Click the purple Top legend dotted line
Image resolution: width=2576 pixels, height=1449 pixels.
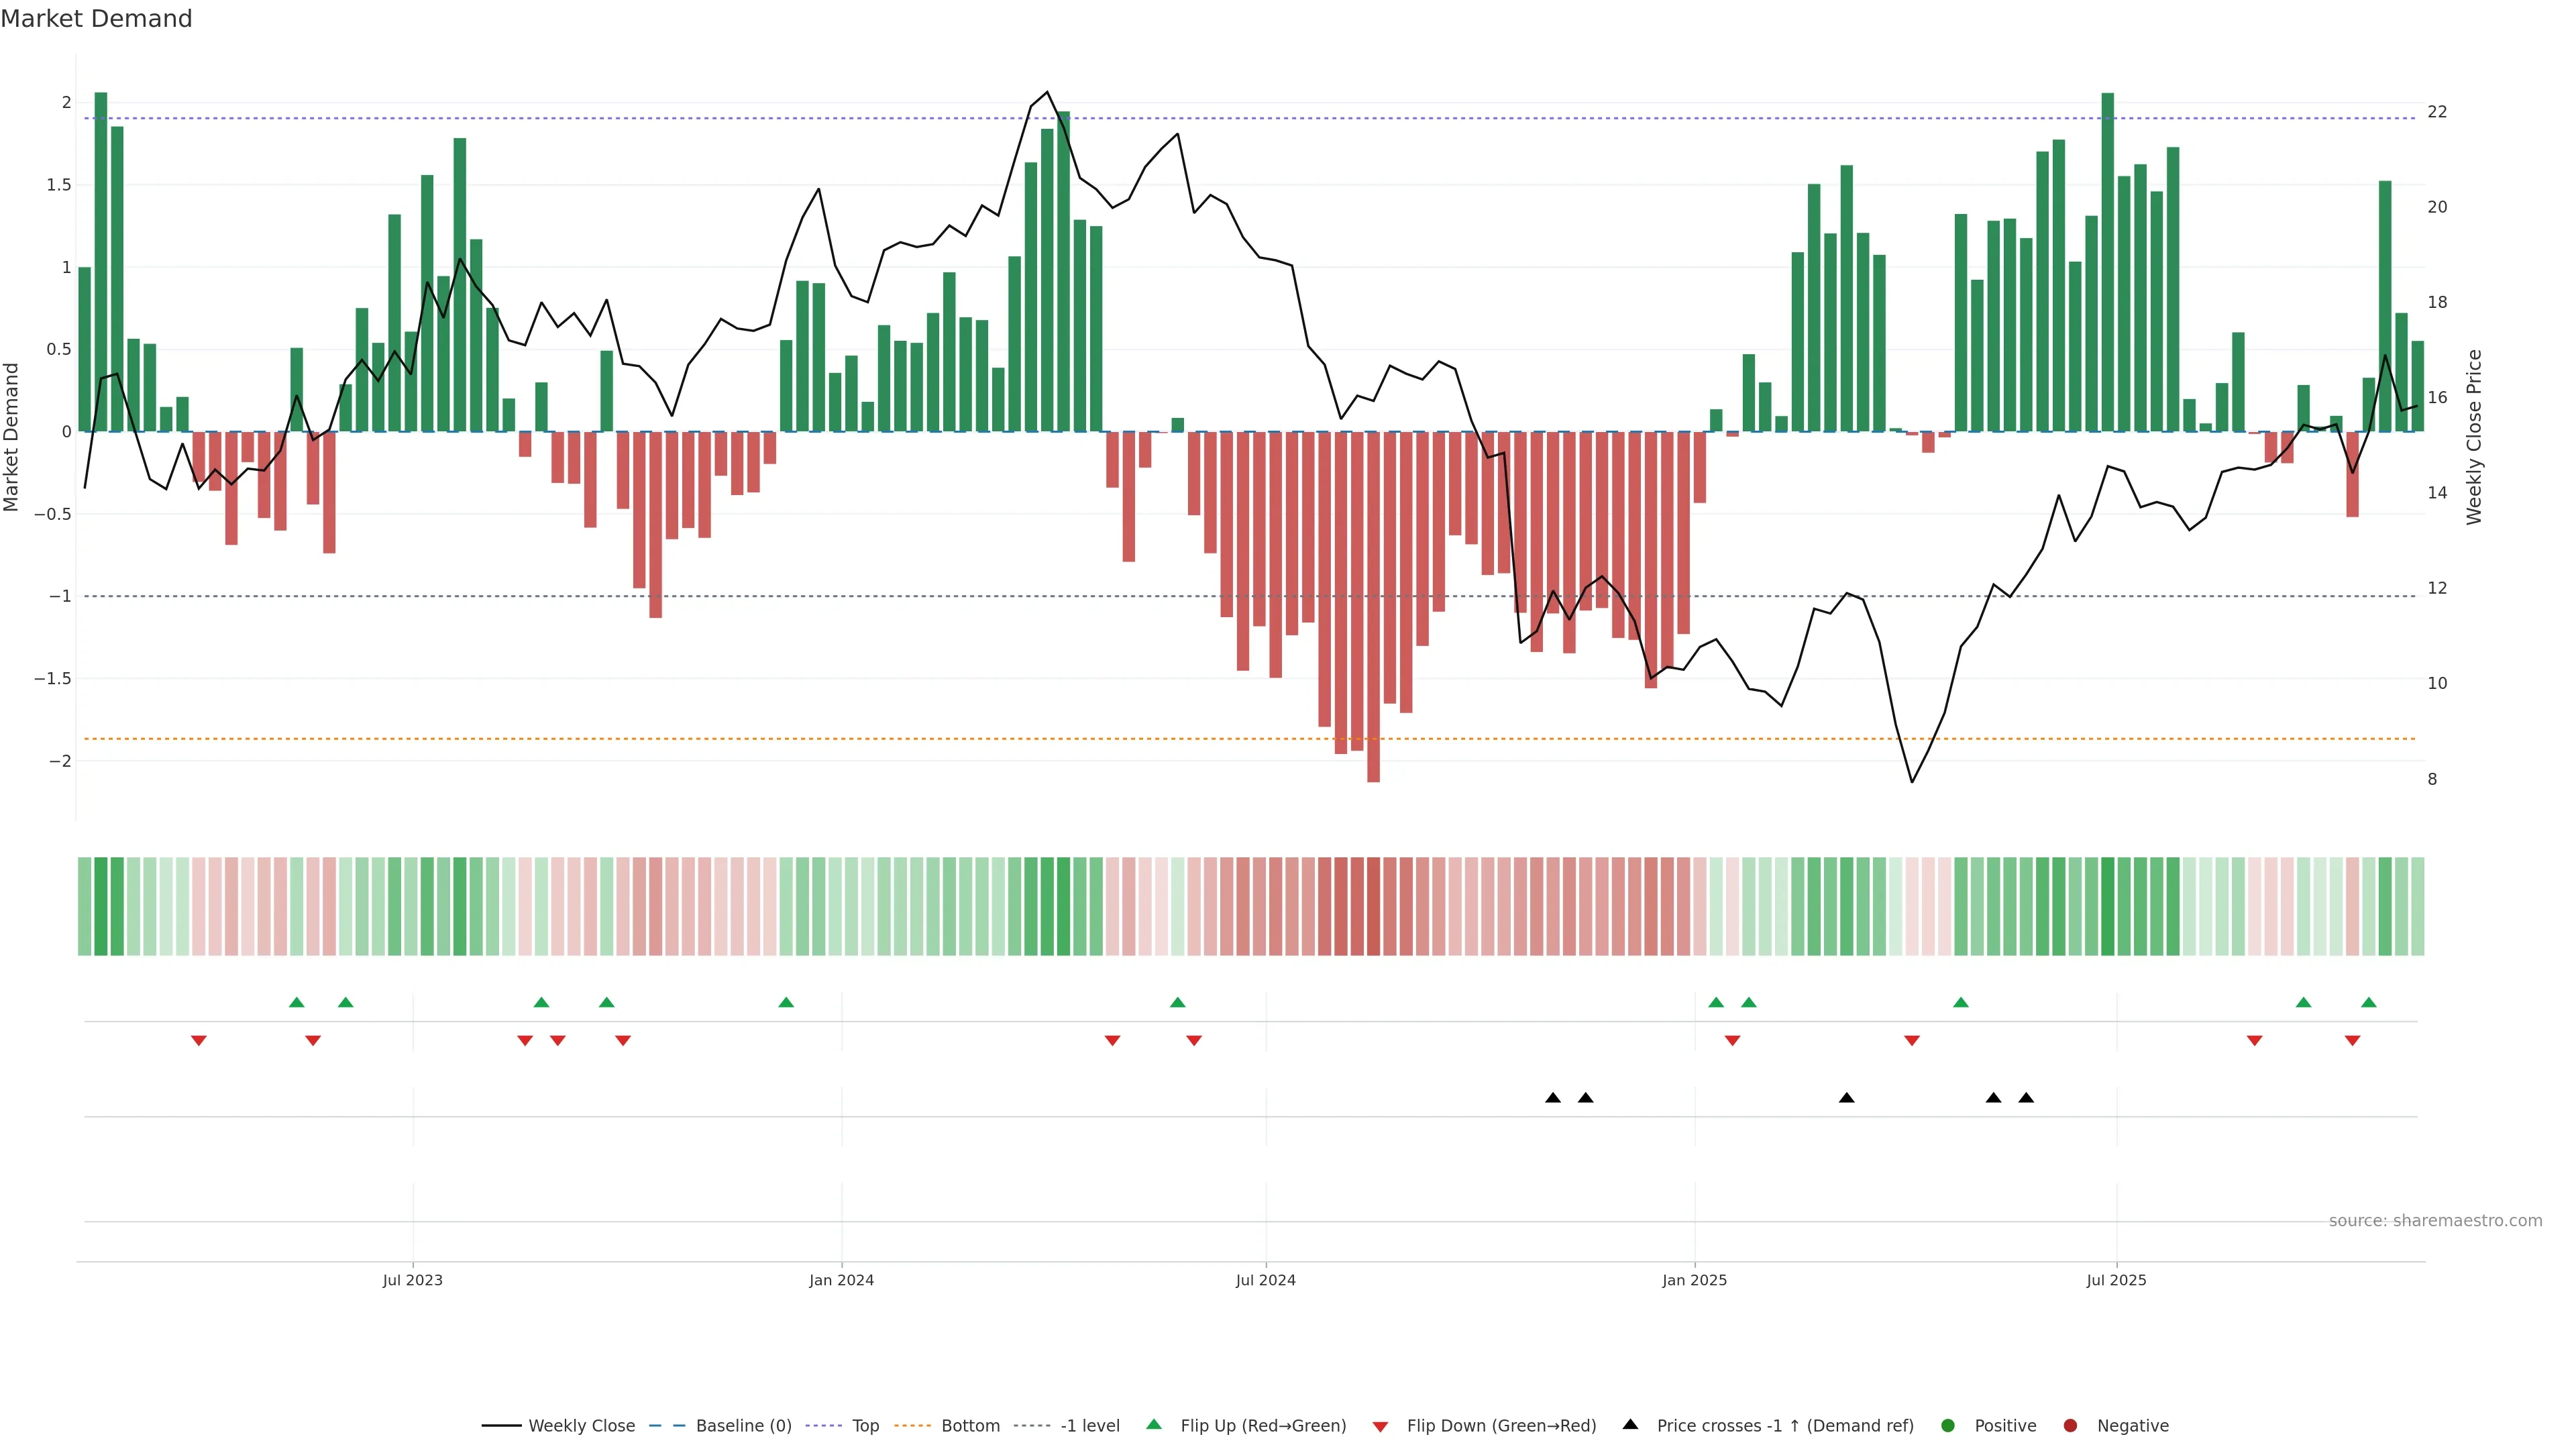(x=824, y=1426)
